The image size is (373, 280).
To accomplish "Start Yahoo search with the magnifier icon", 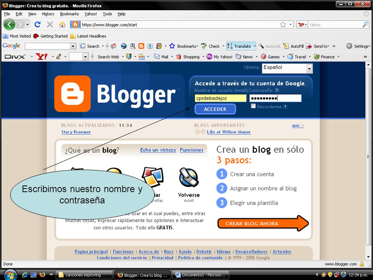I will click(365, 24).
